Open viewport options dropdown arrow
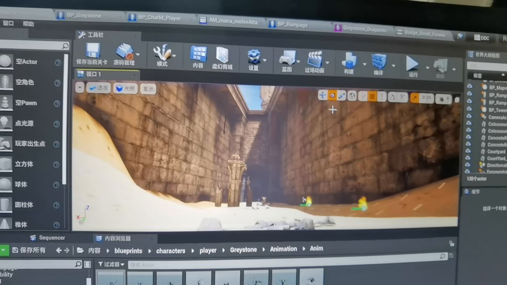This screenshot has height=285, width=507. (x=80, y=87)
